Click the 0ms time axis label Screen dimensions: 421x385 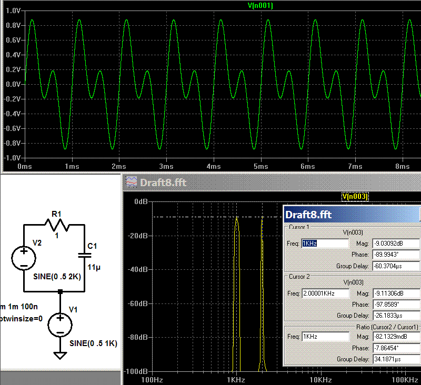coord(24,166)
